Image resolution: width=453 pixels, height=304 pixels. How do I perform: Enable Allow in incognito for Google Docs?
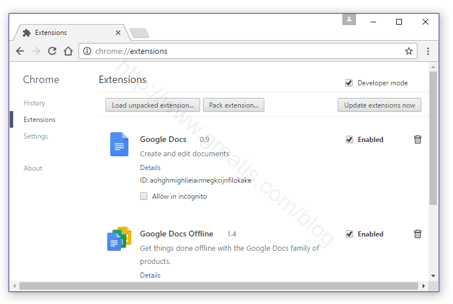[144, 196]
